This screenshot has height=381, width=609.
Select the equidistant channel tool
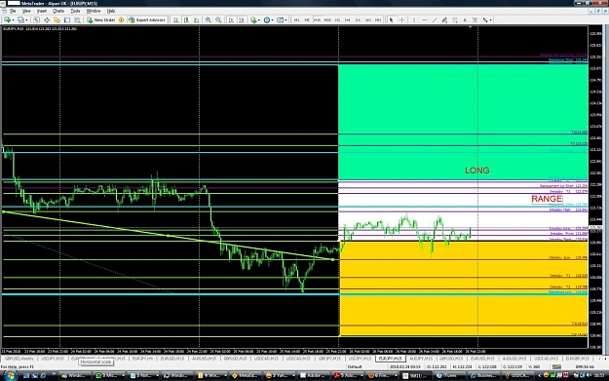click(x=444, y=19)
